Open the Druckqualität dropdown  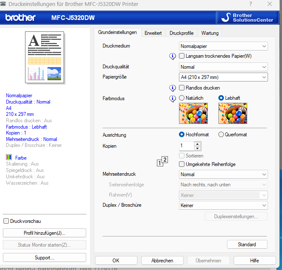pyautogui.click(x=223, y=67)
